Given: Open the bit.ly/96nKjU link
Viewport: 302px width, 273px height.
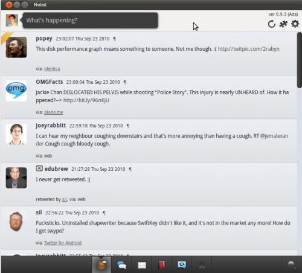Looking at the screenshot, I should click(x=86, y=100).
